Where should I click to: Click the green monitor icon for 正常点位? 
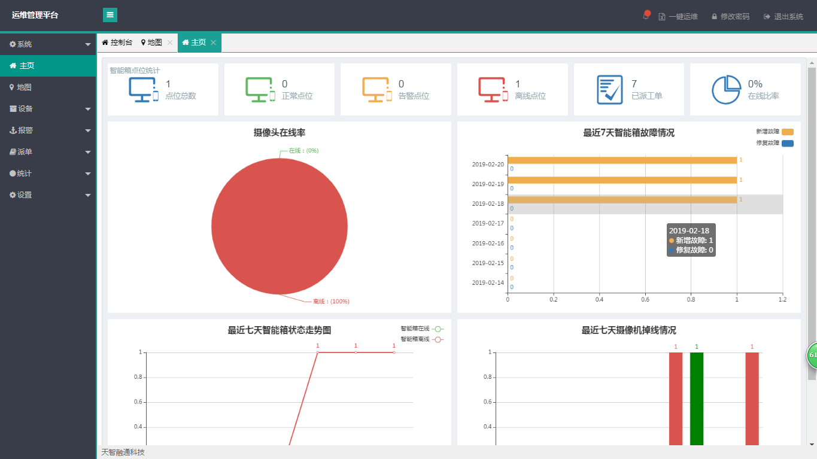tap(260, 90)
